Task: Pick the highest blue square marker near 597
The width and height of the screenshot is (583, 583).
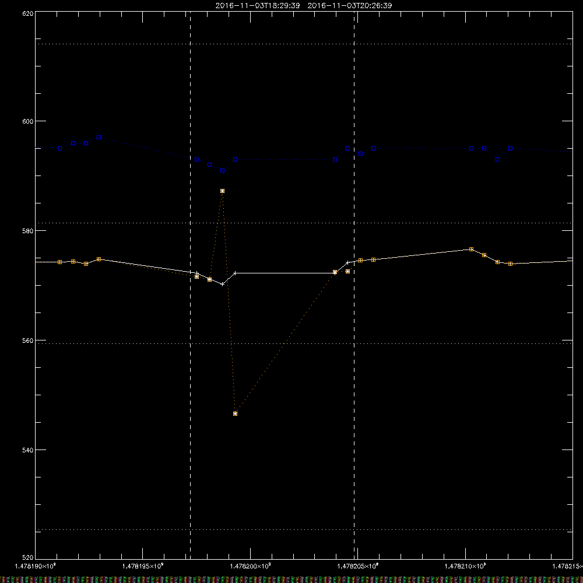Action: click(99, 138)
